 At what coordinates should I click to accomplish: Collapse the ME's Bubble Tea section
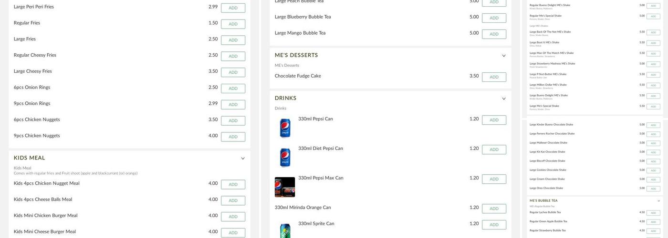(x=659, y=201)
